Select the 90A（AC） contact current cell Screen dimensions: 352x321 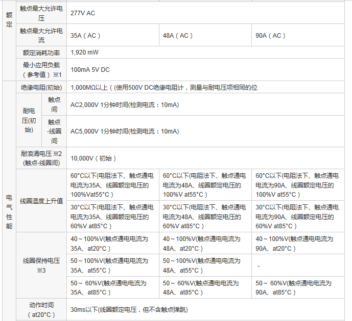pos(270,36)
